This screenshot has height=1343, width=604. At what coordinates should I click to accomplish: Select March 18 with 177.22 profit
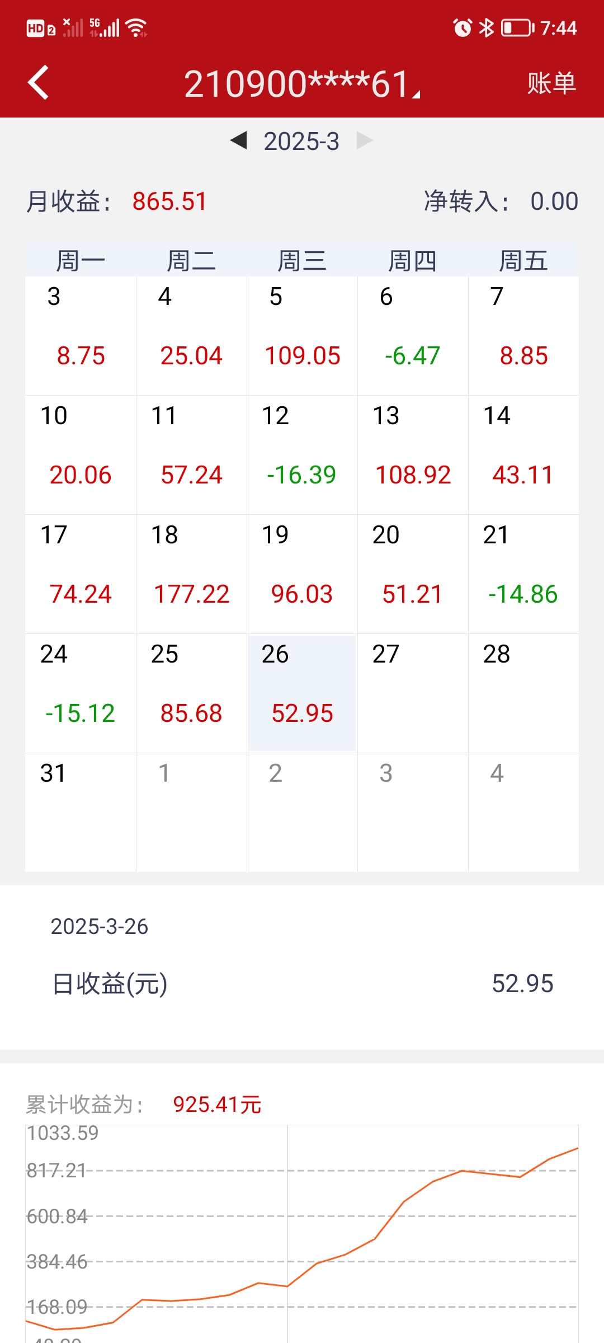[191, 574]
